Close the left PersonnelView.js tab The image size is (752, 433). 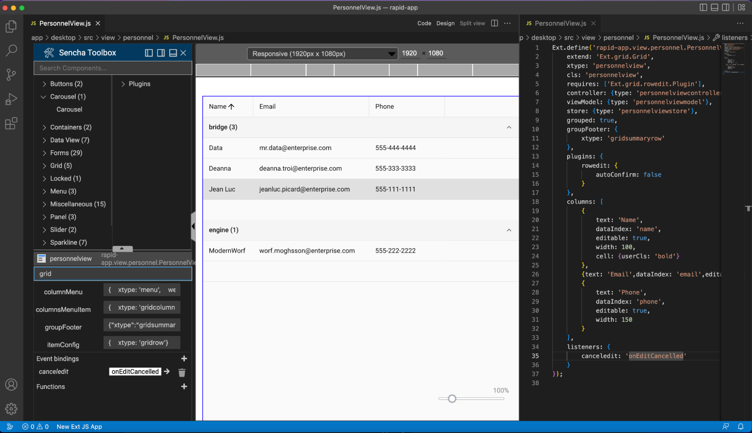[x=98, y=23]
